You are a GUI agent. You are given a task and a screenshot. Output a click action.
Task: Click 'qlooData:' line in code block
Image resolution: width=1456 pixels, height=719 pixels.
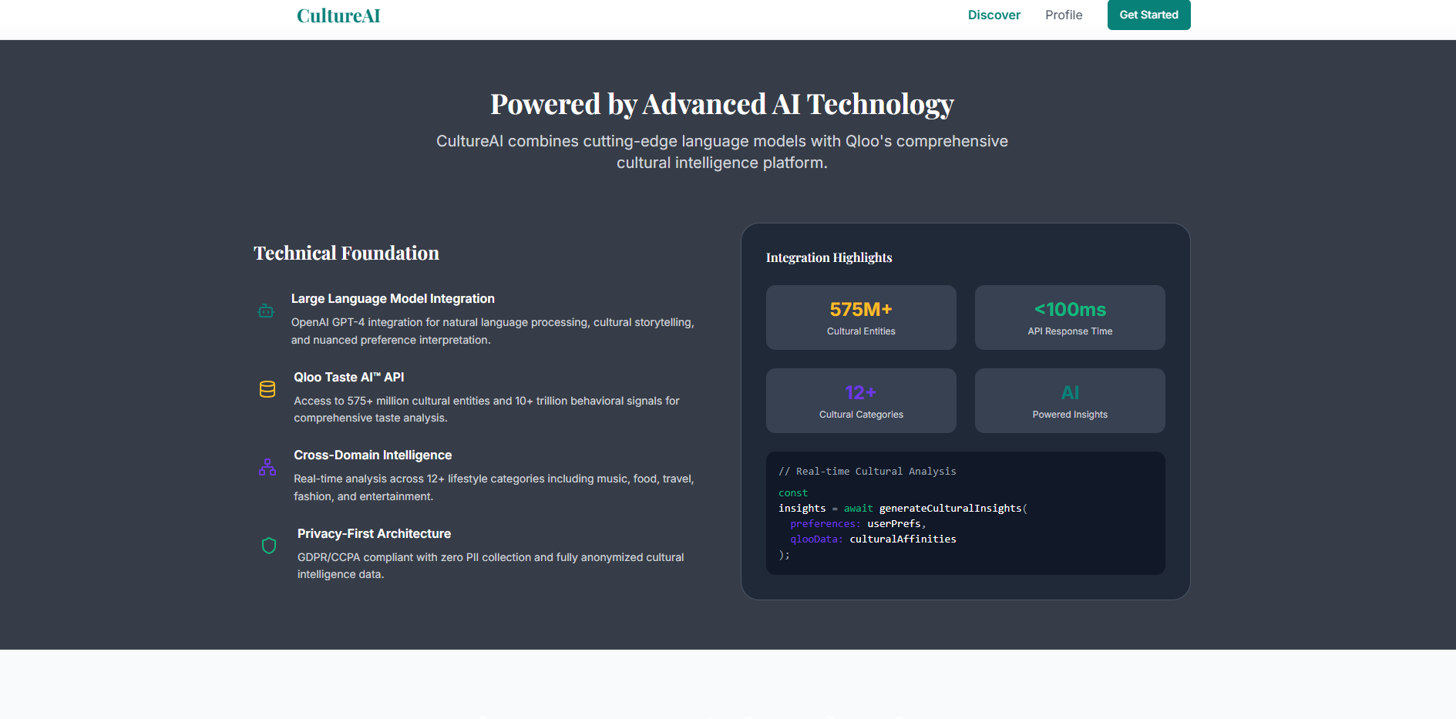[x=873, y=539]
